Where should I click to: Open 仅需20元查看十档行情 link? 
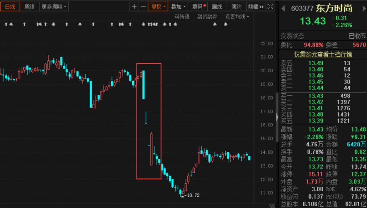tap(323, 54)
